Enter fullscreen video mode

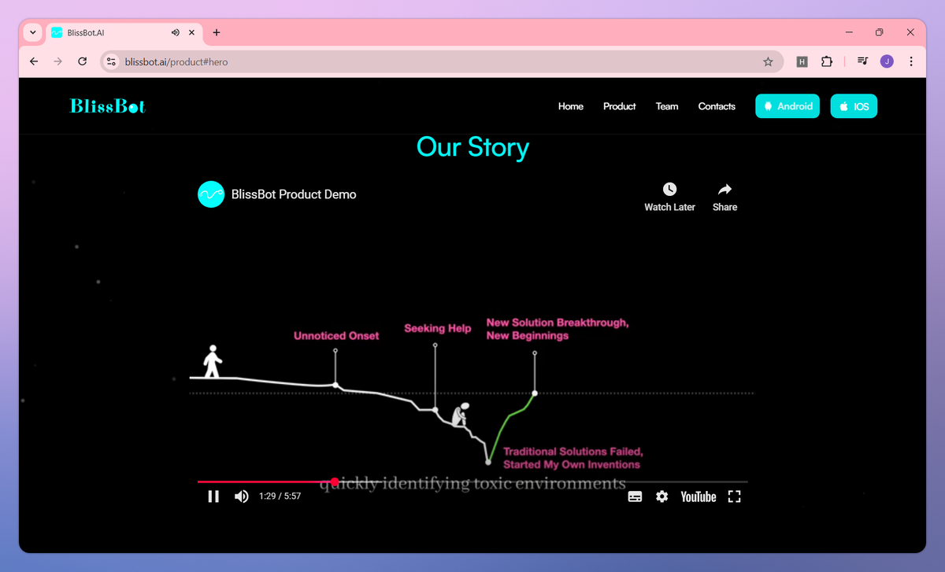click(734, 496)
